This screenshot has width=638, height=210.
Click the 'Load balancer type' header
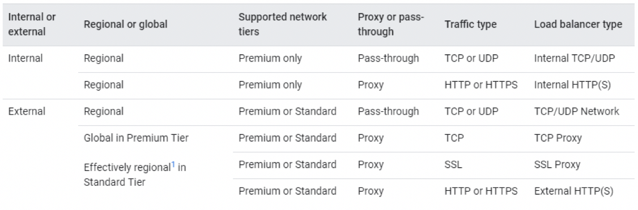(578, 24)
